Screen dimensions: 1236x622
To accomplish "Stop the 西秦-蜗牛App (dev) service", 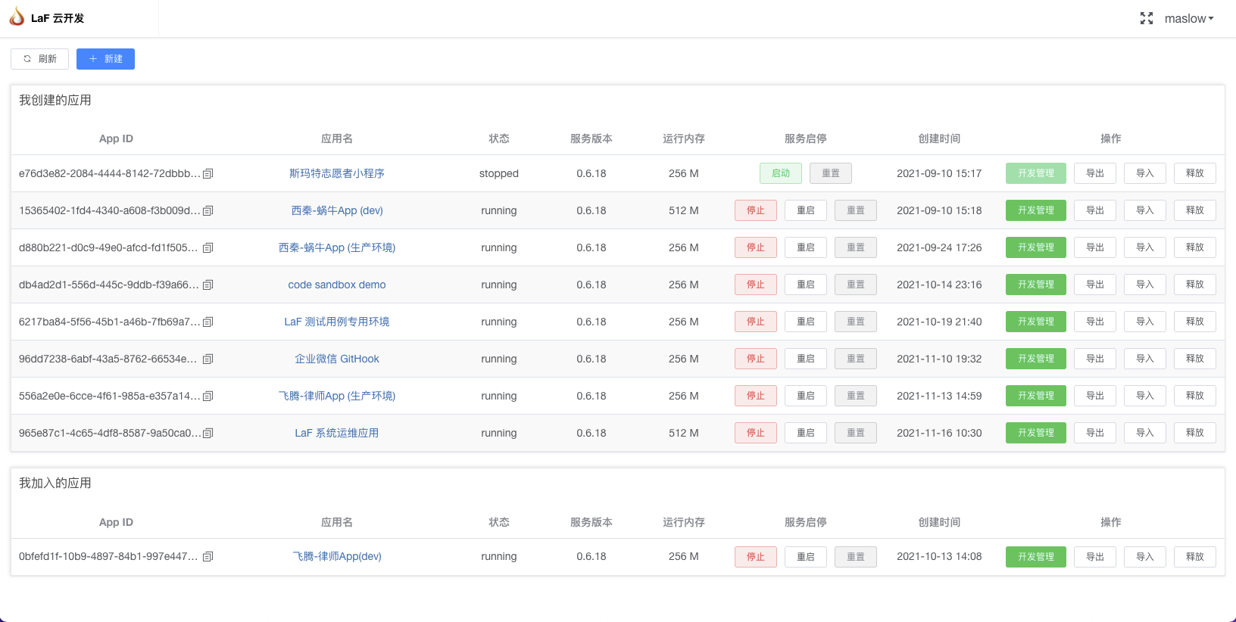I will pos(755,210).
